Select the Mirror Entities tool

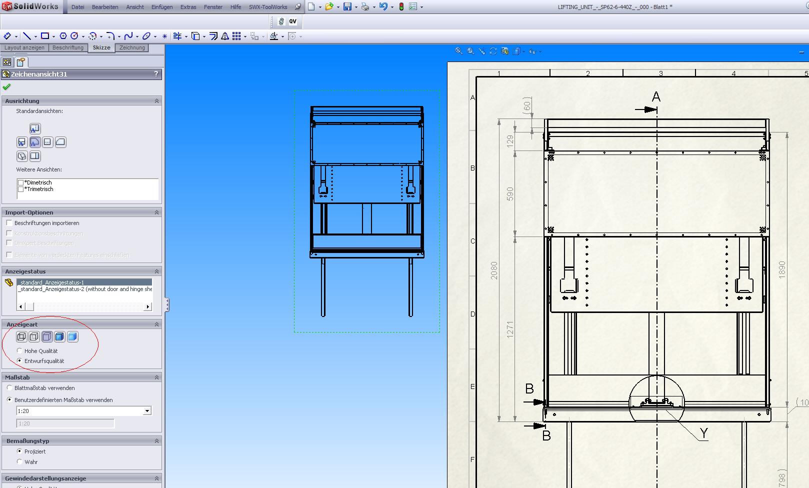(225, 36)
